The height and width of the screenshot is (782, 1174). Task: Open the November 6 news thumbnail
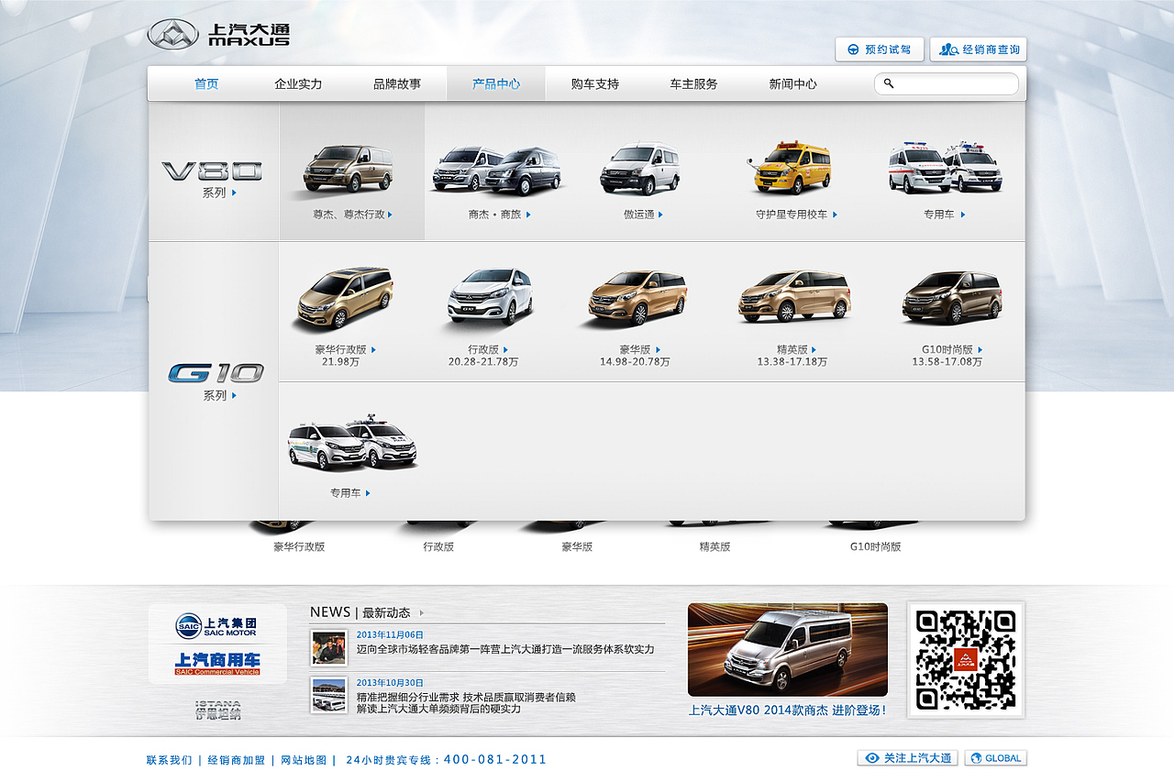pyautogui.click(x=328, y=647)
